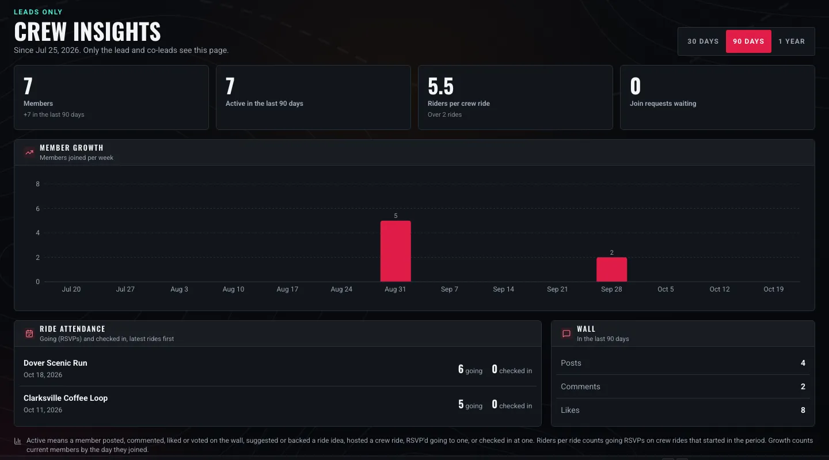Click the 'Sep 28' axis label
The width and height of the screenshot is (829, 460).
coord(611,289)
